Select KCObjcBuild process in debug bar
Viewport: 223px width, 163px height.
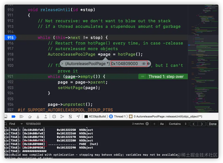(x=95, y=116)
